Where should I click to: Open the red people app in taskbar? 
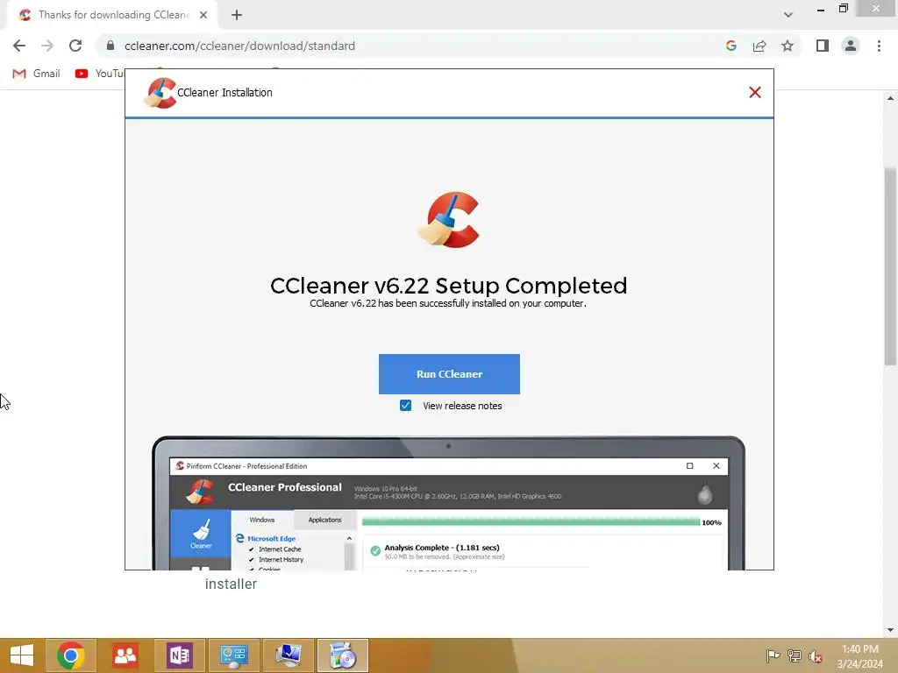point(125,655)
